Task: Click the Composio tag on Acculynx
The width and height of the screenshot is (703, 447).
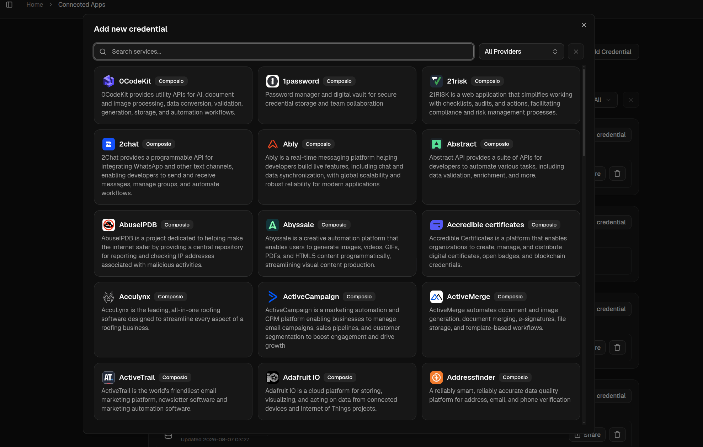Action: point(170,297)
